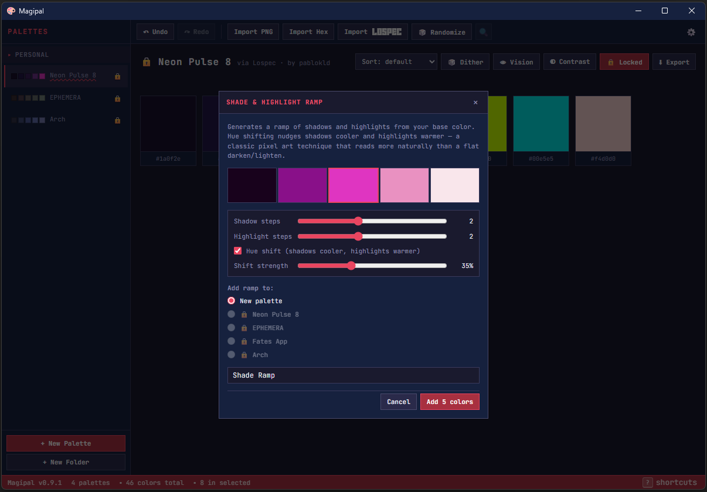Toggle the Hue shift checkbox
Image resolution: width=707 pixels, height=492 pixels.
pyautogui.click(x=238, y=250)
